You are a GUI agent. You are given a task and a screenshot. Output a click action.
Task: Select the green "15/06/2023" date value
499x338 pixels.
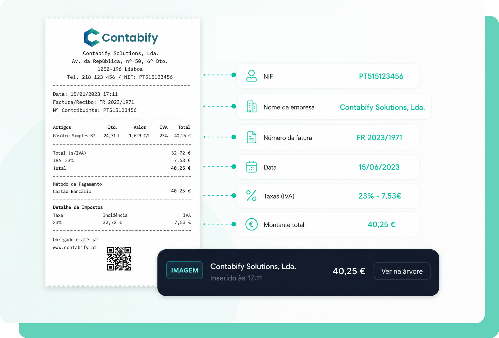[379, 167]
